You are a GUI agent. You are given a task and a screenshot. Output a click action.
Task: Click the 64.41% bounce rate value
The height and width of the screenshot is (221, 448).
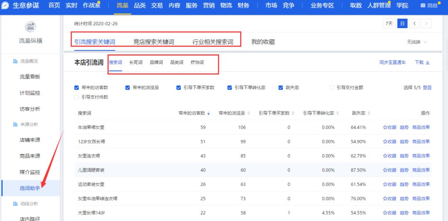click(x=358, y=128)
